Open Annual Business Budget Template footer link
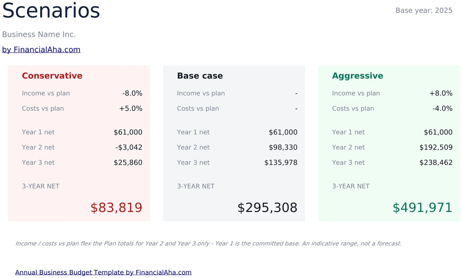 pos(103,273)
